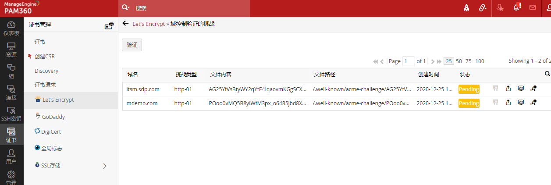Open the search type dropdown magnifier
The image size is (551, 185).
[126, 8]
